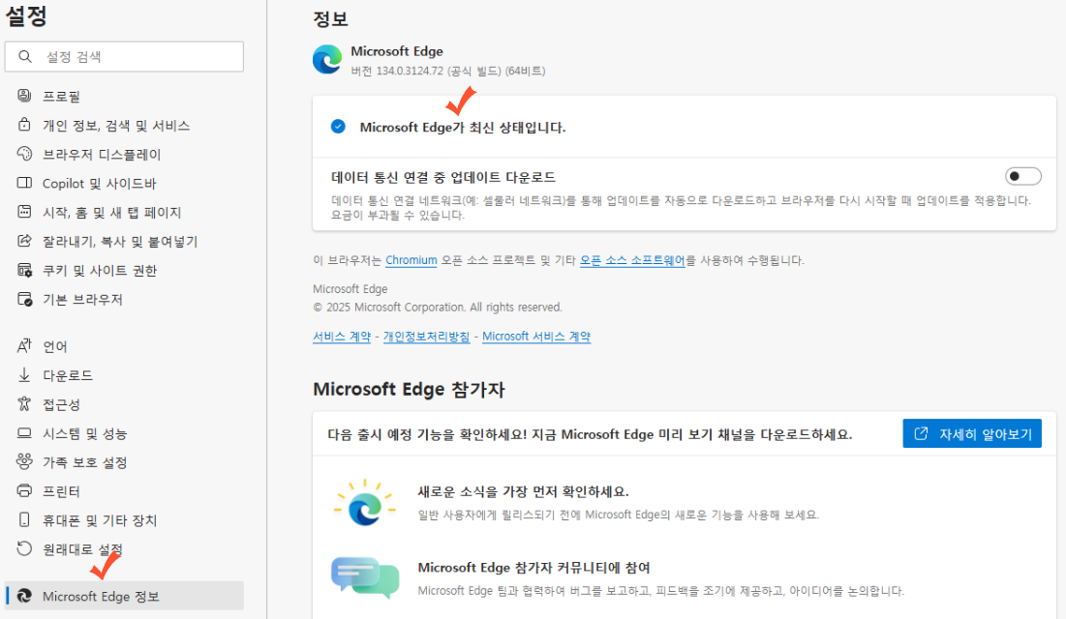Click 'Microsoft Edge가 최신 상태입니다.' status text
Screen dimensions: 1066x619
pos(462,127)
